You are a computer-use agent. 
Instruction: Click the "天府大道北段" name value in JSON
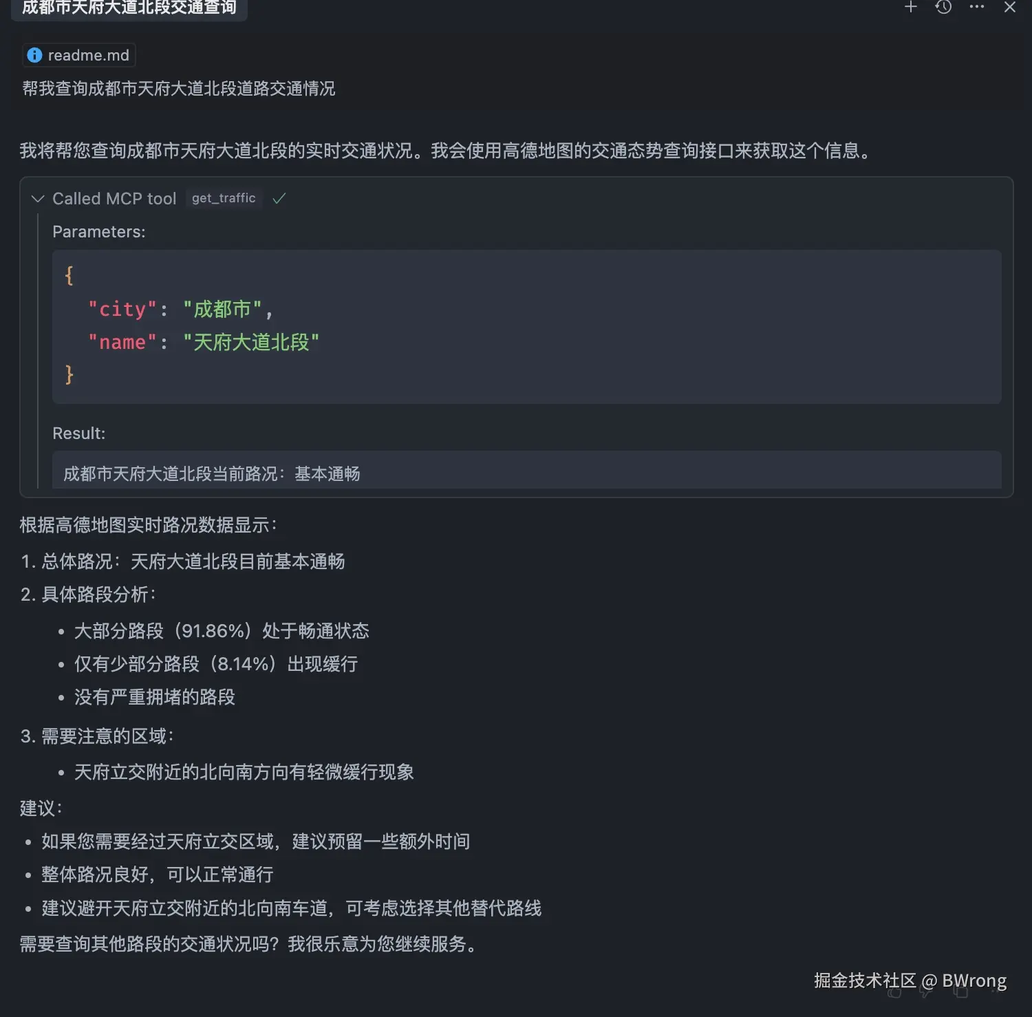[251, 342]
